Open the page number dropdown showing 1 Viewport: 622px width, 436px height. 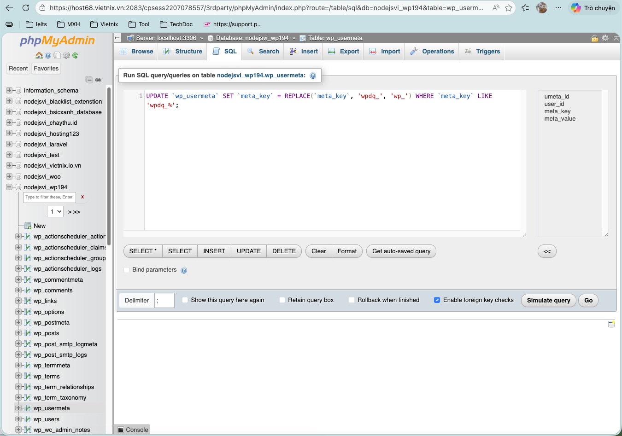click(x=55, y=211)
